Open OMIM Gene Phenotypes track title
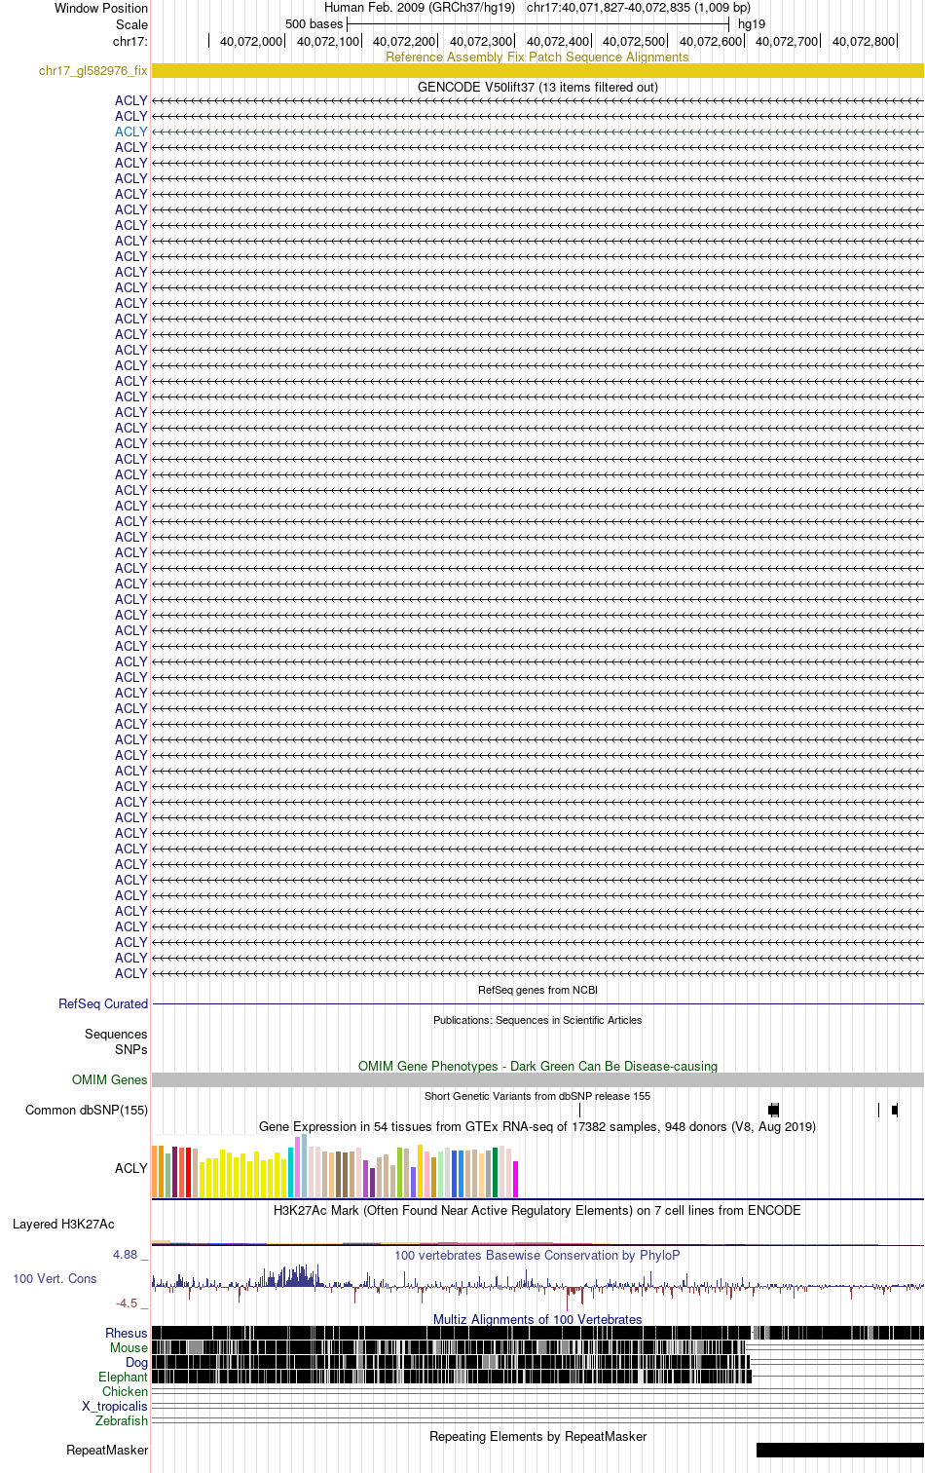Screen dimensions: 925x1473 point(537,1066)
